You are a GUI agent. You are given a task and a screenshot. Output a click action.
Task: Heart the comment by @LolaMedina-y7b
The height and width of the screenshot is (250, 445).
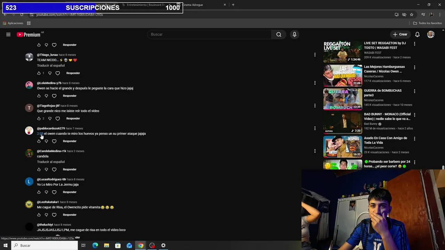tap(54, 96)
